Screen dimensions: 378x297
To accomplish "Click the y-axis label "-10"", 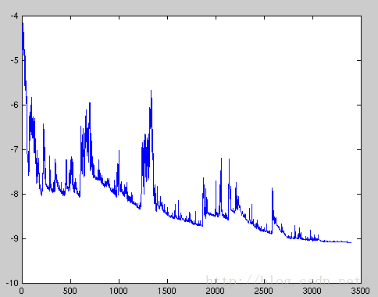I will (x=12, y=283).
